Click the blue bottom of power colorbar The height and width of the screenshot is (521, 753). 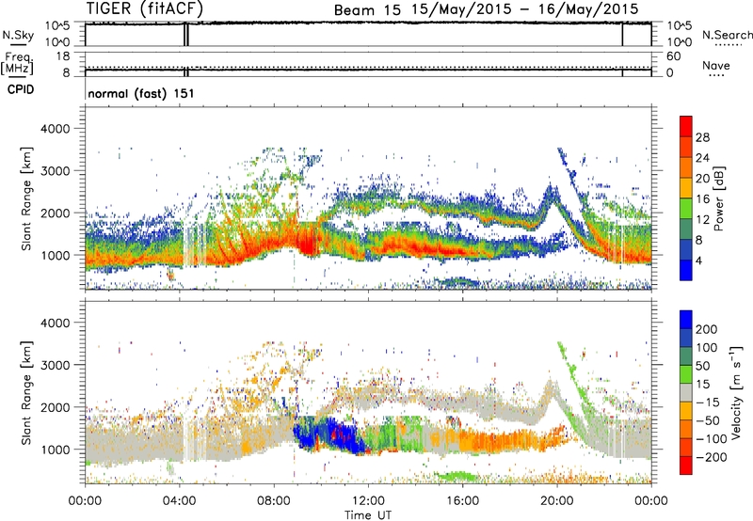(x=686, y=270)
